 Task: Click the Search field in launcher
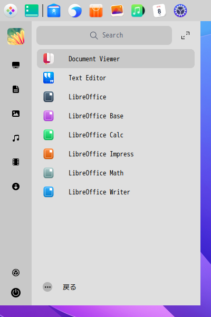click(x=104, y=35)
